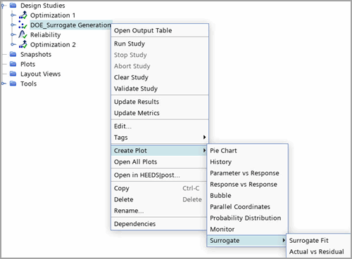
Task: Expand the Optimization 1 tree node
Action: (x=13, y=15)
